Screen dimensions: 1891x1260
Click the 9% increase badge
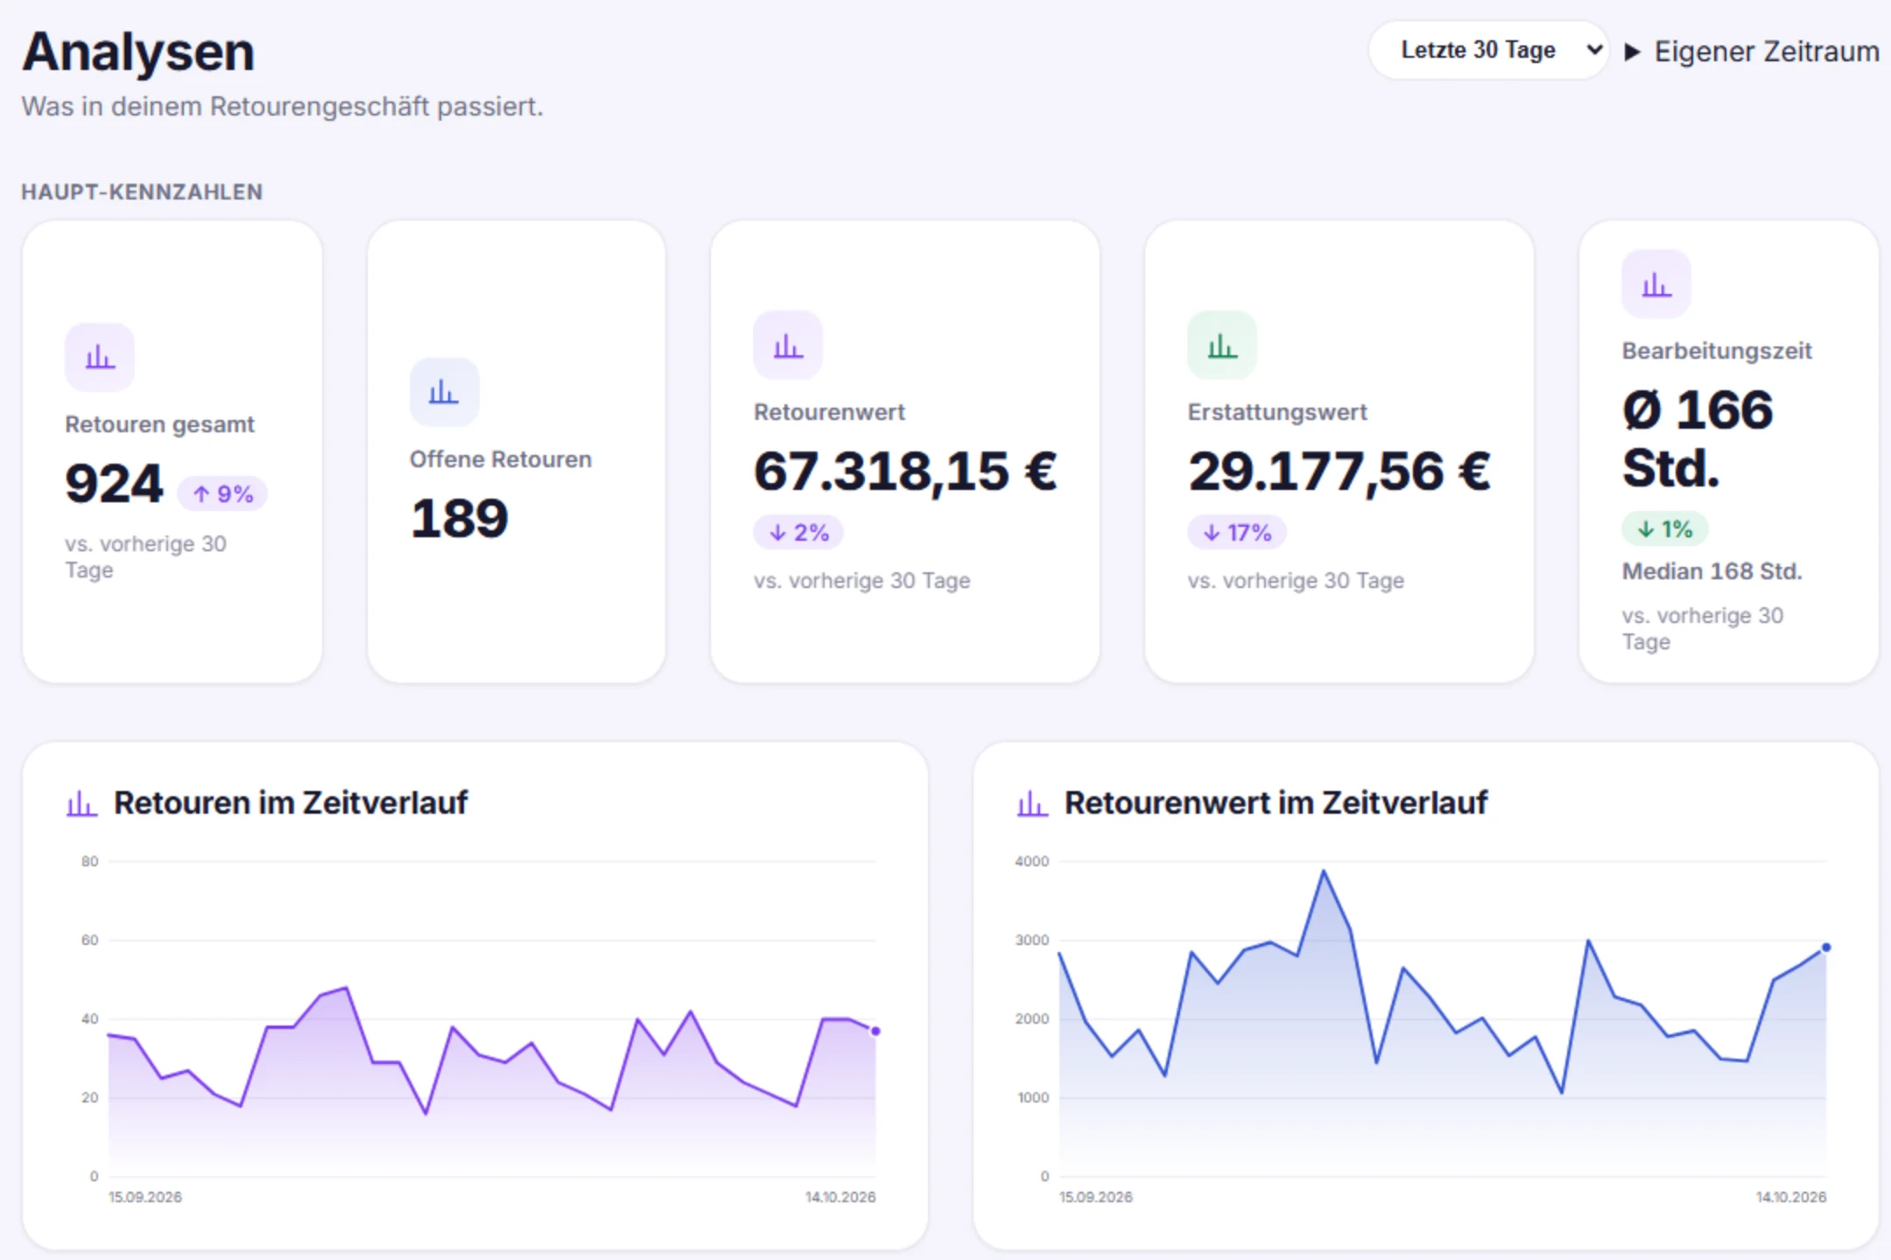[x=222, y=494]
